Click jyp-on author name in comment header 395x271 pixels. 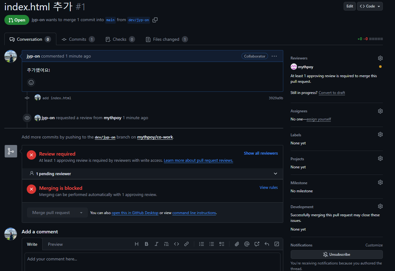click(x=33, y=56)
